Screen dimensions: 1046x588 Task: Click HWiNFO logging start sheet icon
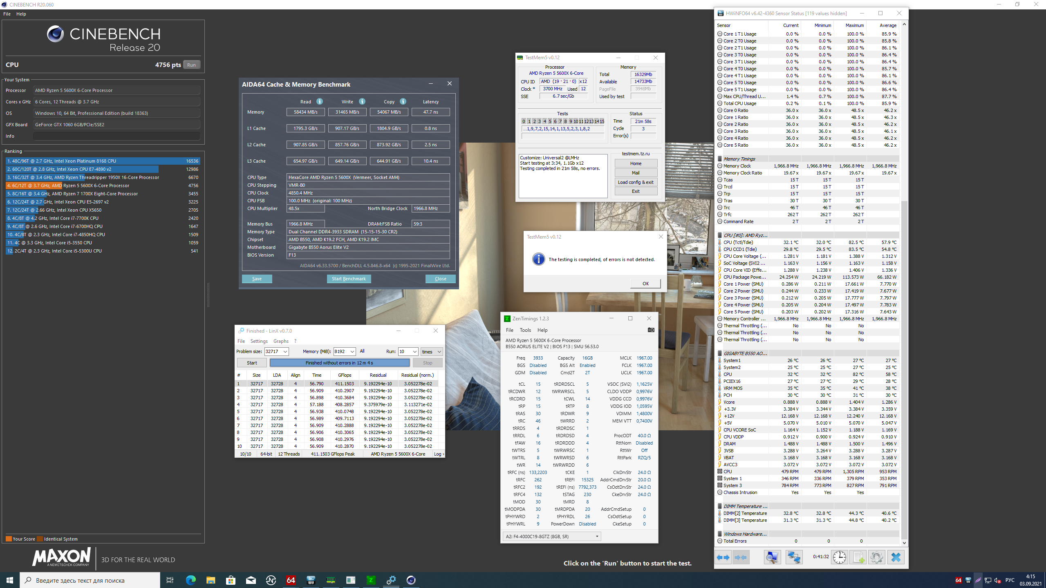click(858, 557)
